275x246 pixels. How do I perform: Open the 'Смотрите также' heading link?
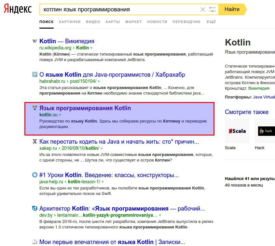[x=247, y=112]
